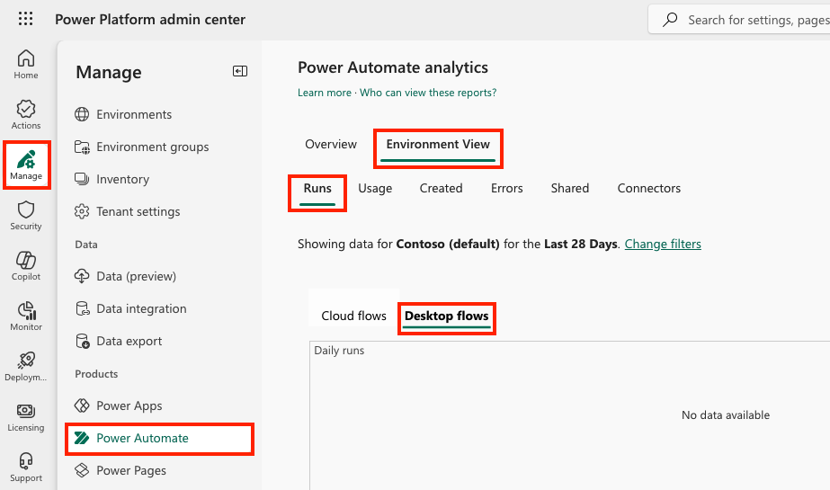The image size is (830, 490).
Task: Click Who can view these reports link
Action: 428,93
